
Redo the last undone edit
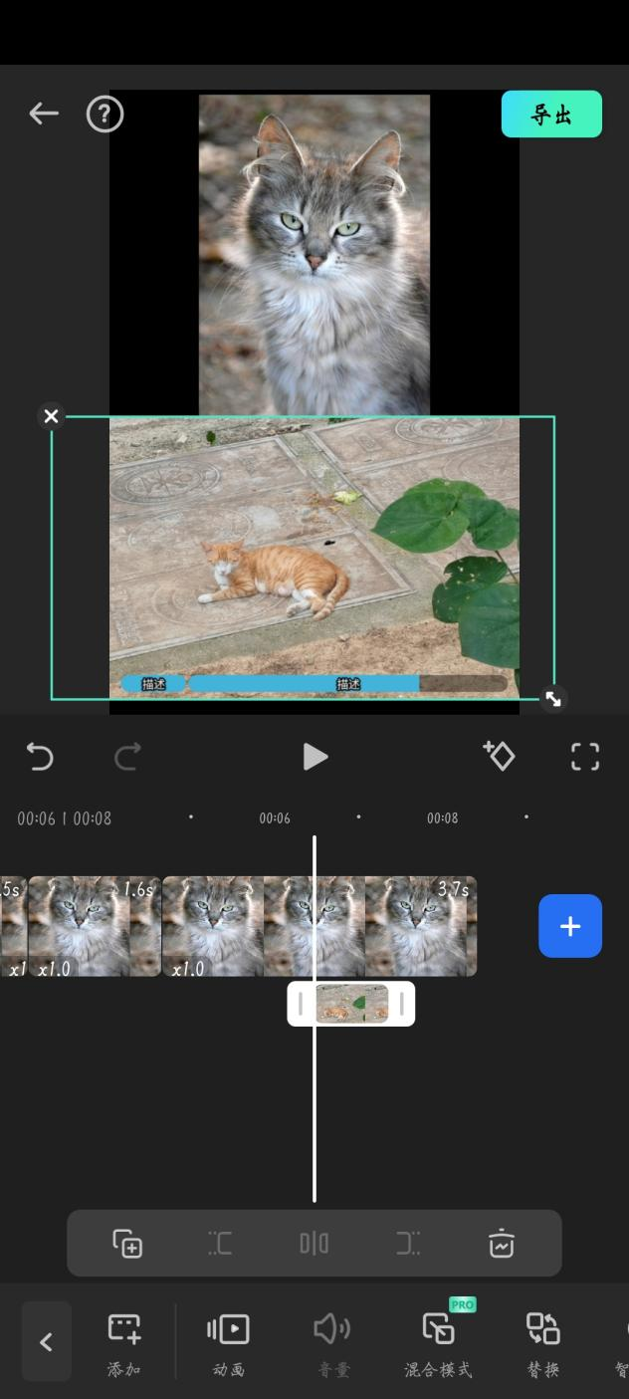[127, 757]
